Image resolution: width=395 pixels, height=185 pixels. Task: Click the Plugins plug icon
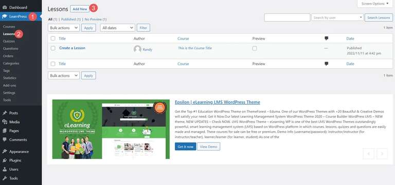pos(5,160)
